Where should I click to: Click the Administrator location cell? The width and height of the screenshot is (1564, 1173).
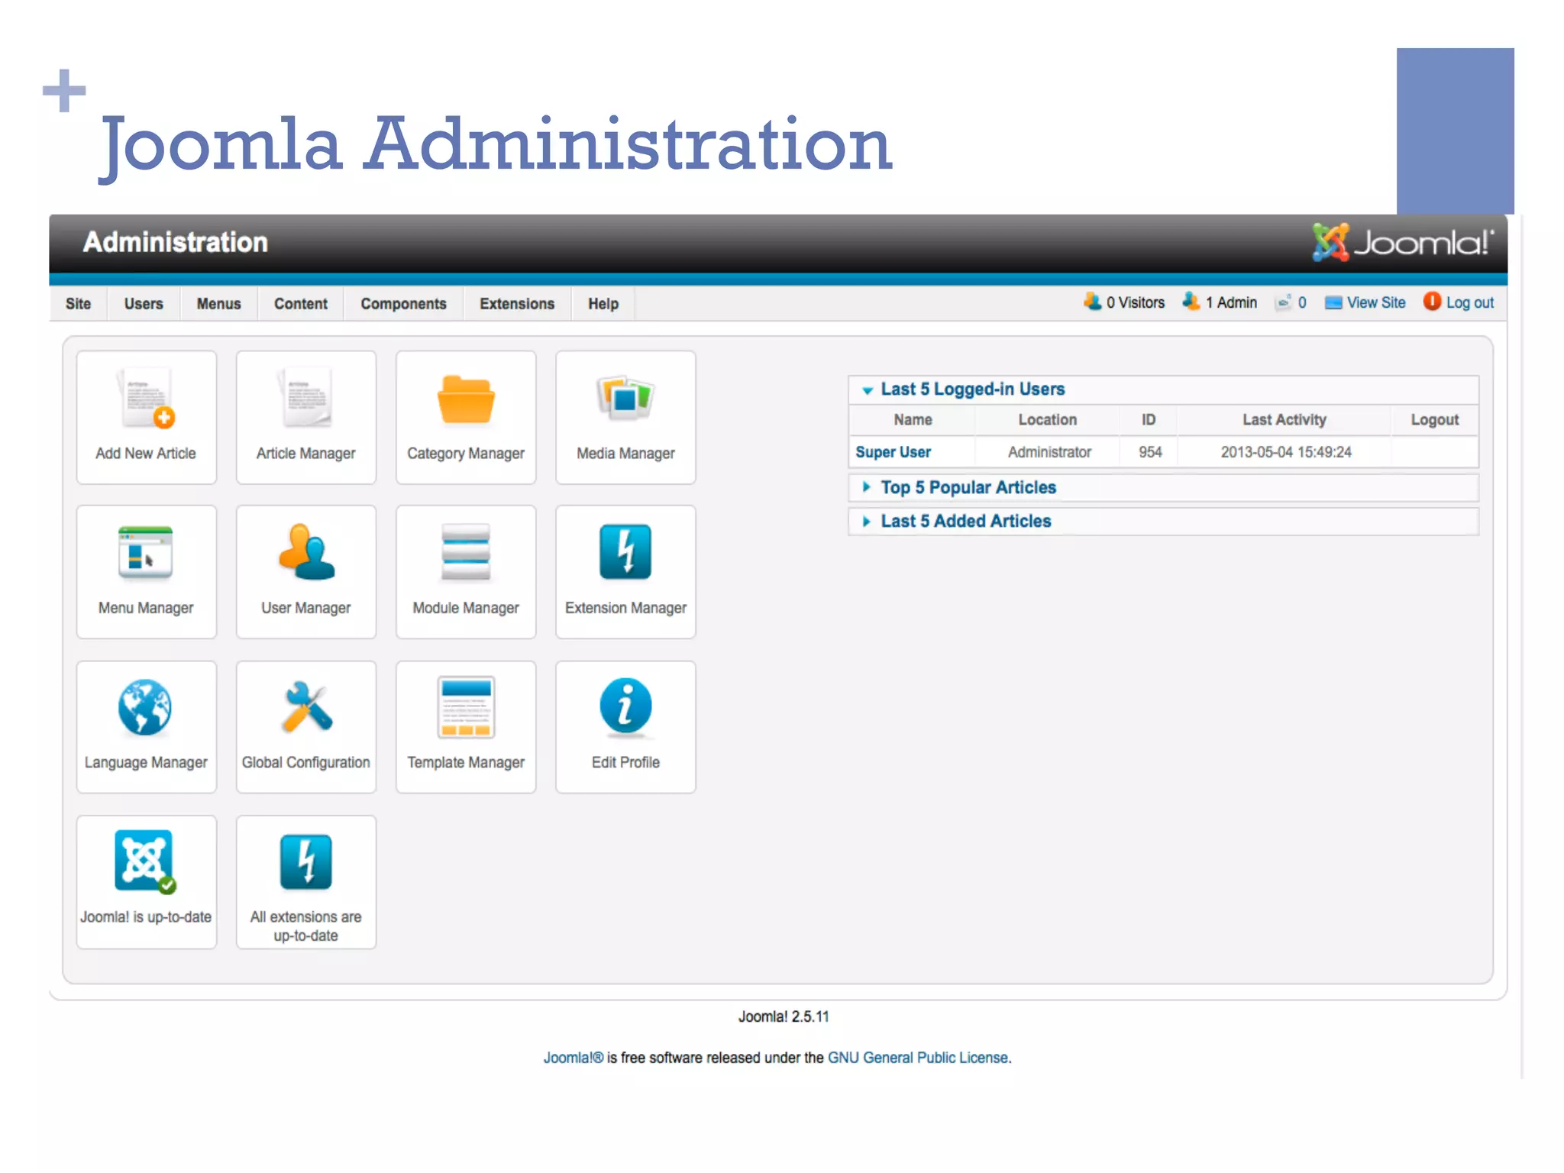tap(1049, 452)
